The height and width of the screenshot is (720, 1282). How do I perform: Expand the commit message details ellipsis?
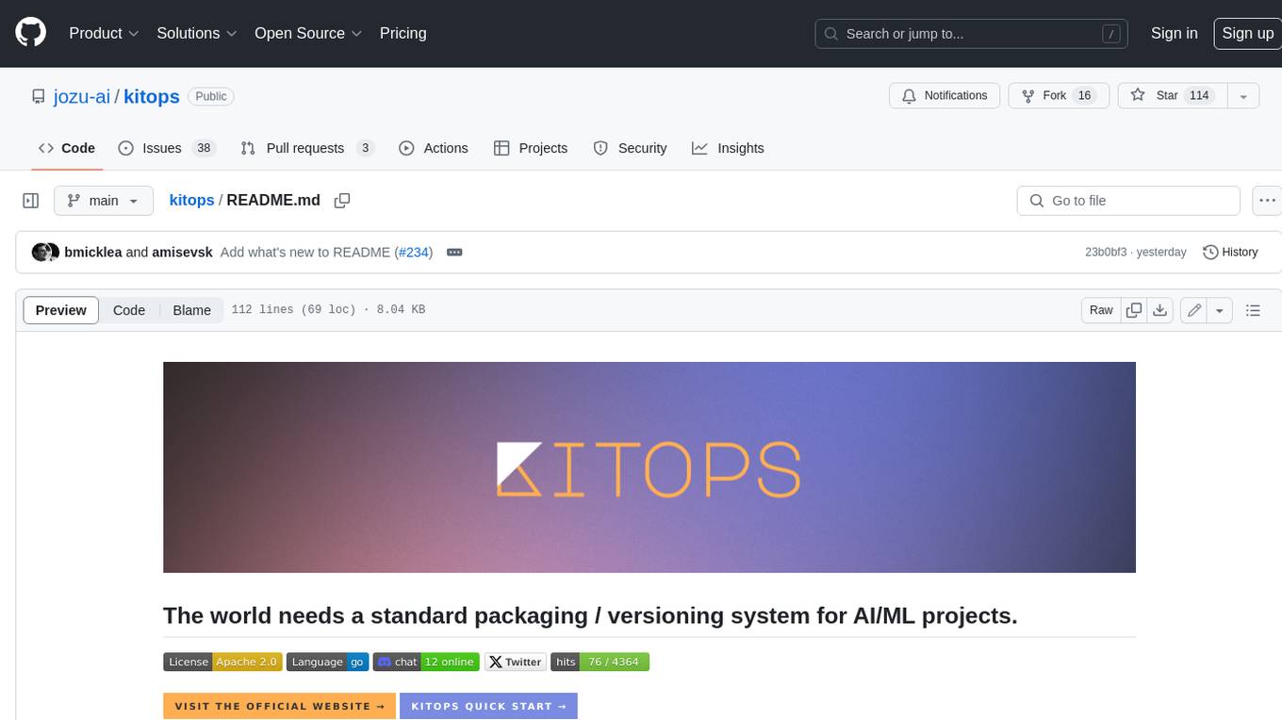pos(454,253)
